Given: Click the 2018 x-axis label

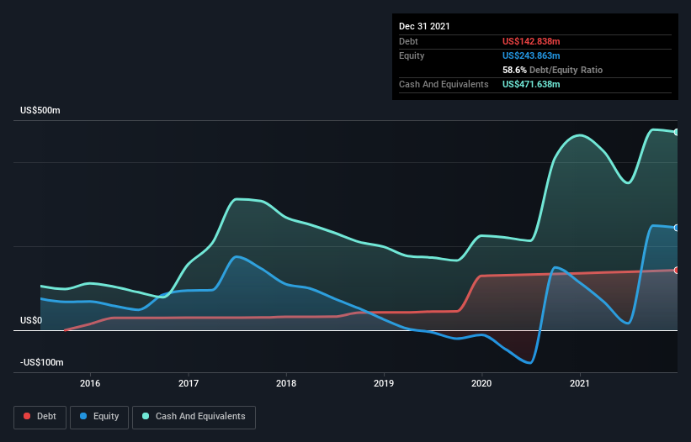Looking at the screenshot, I should click(286, 383).
